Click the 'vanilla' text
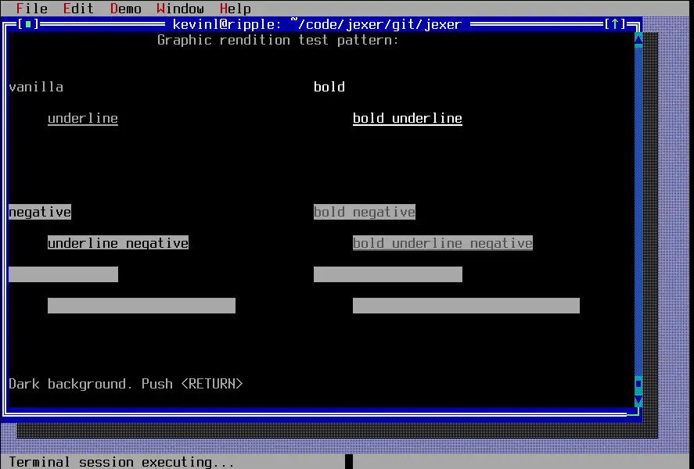694x469 pixels. (x=36, y=87)
